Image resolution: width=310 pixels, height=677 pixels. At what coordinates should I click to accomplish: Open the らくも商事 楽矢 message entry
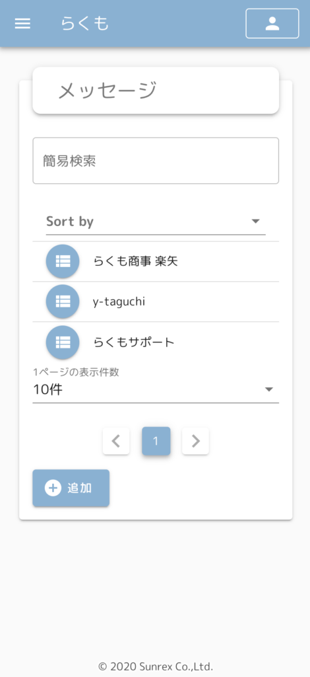(156, 261)
